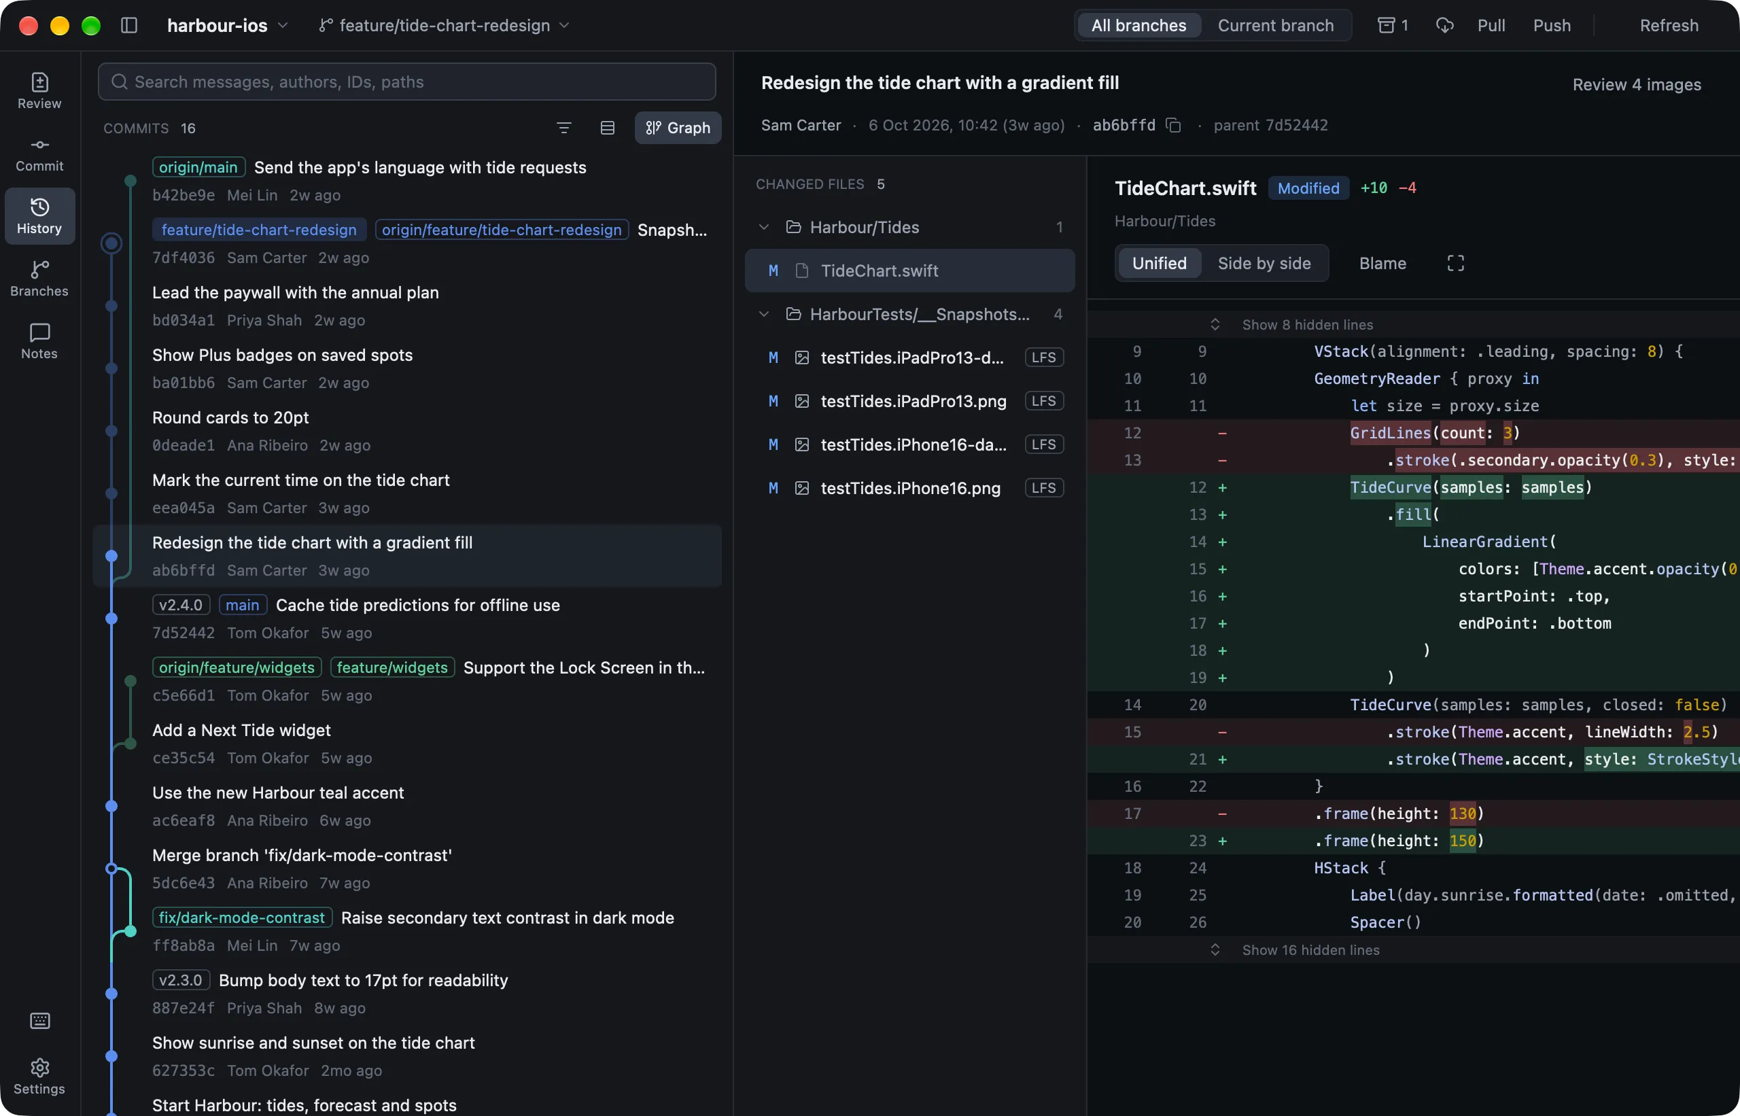
Task: Click the origin/main branch tag
Action: pos(198,167)
